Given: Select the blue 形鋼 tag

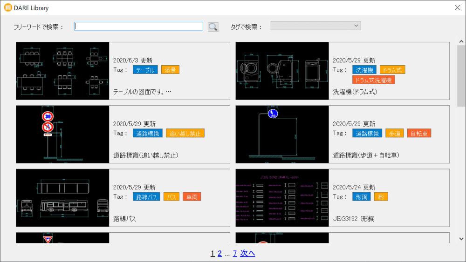Looking at the screenshot, I should tap(362, 197).
